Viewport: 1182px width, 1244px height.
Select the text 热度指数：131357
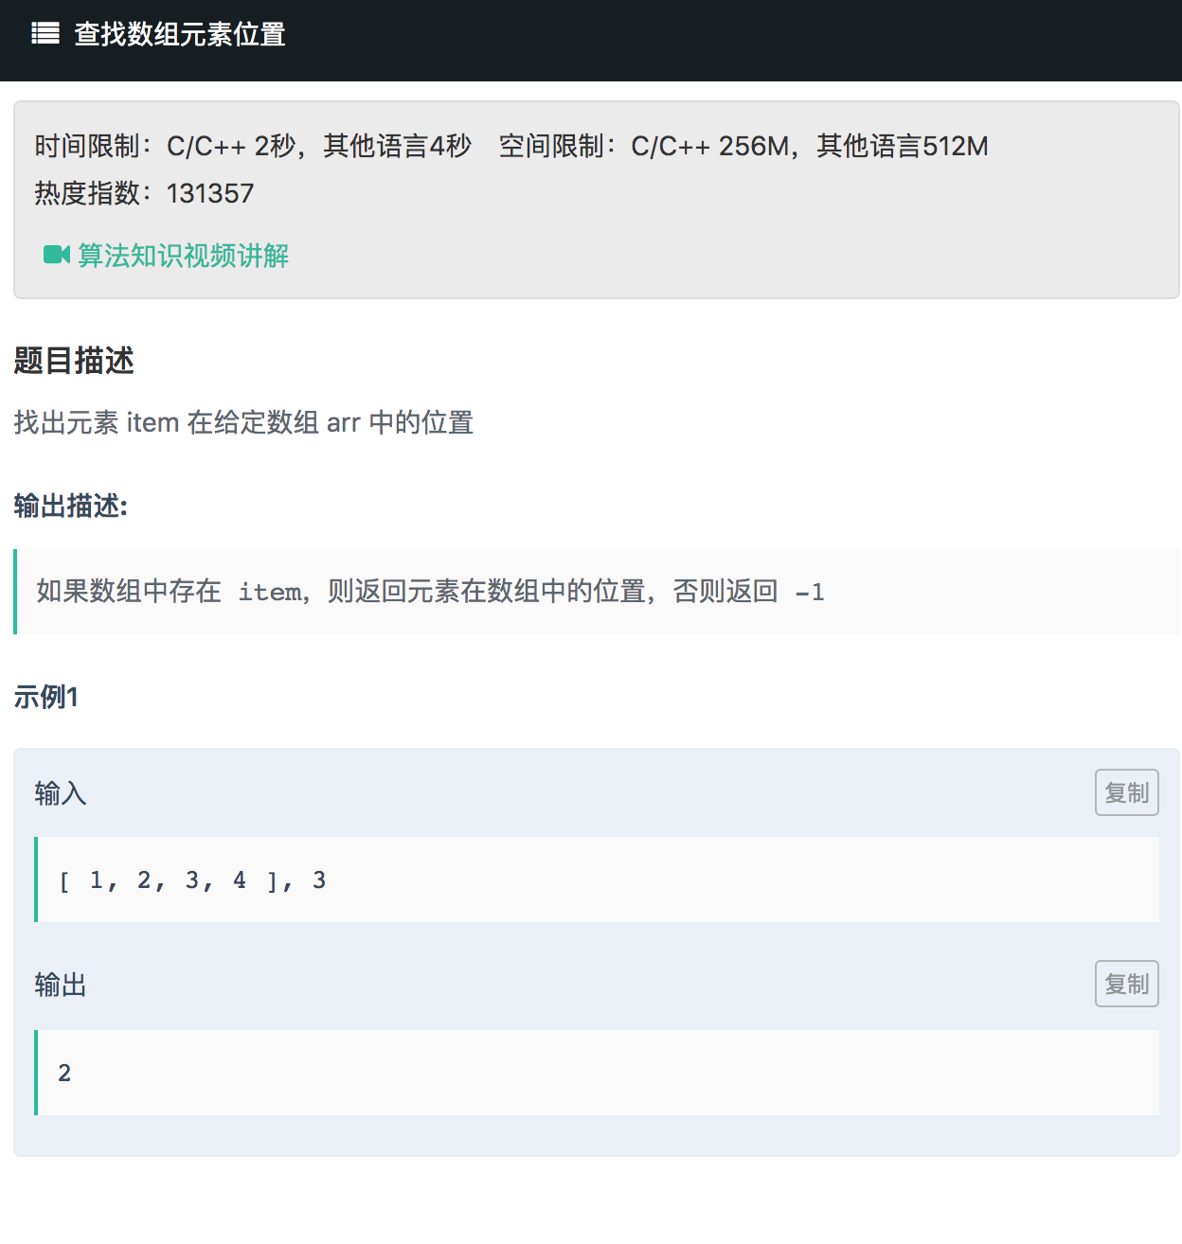(x=144, y=193)
